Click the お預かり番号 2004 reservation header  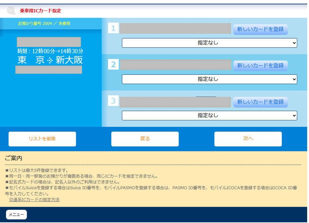[x=44, y=23]
